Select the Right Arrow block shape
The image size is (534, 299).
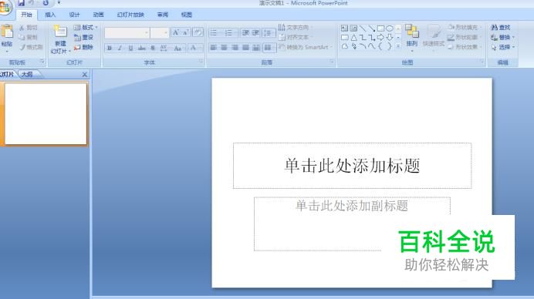pos(380,38)
